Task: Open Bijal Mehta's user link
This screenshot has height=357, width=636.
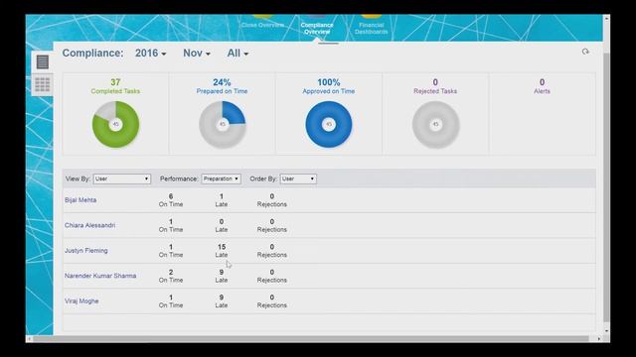Action: click(80, 200)
